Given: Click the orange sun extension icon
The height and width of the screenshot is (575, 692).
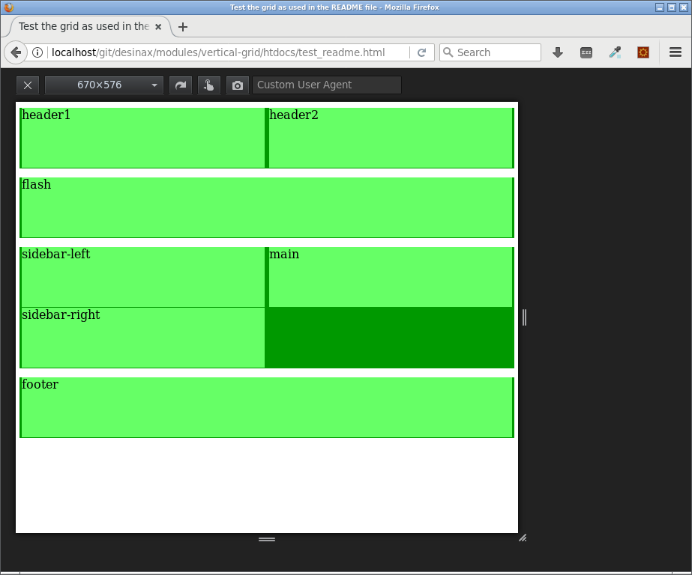Looking at the screenshot, I should click(643, 52).
